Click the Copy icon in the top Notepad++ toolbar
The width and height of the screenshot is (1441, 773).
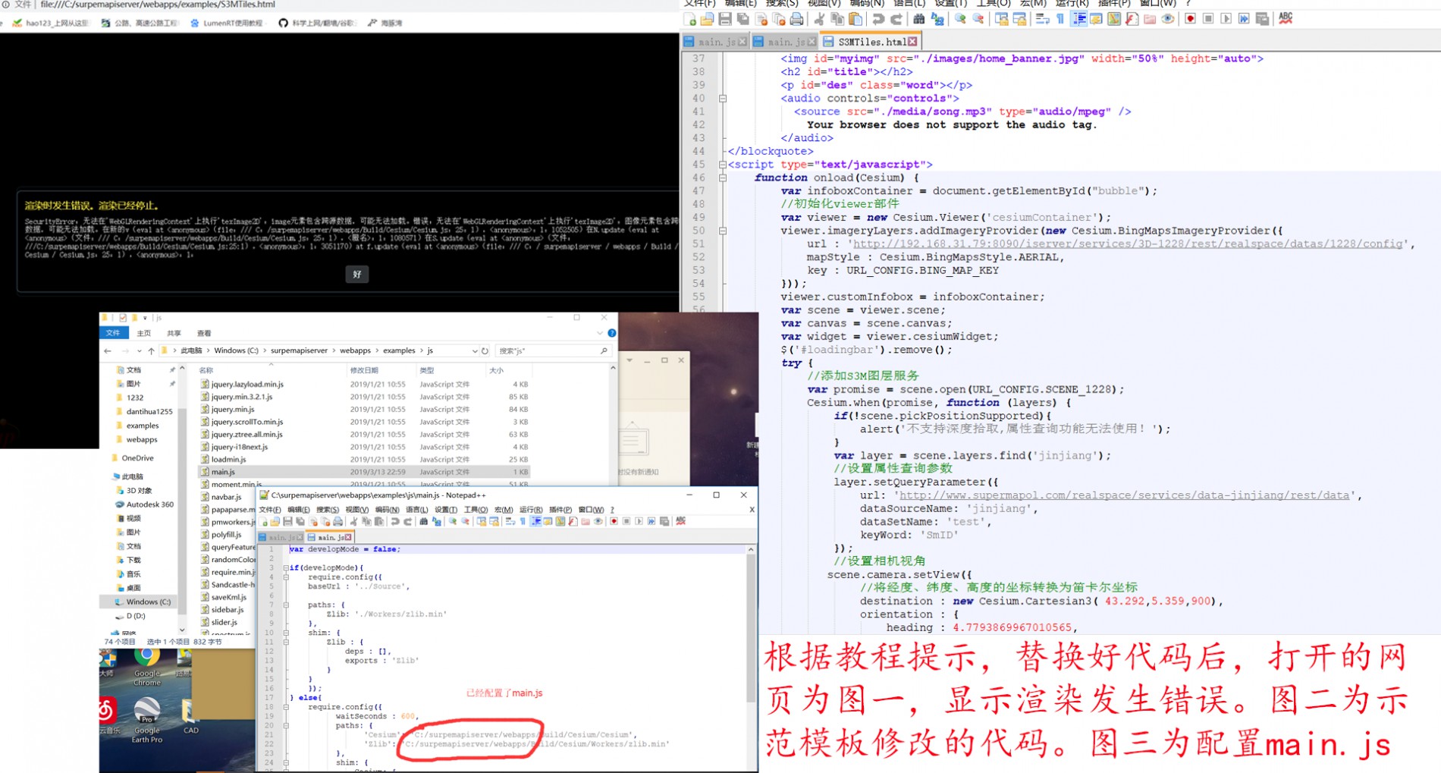pos(837,19)
